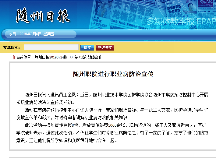The width and height of the screenshot is (216, 158).
Task: Click the first paragraph starting 随州日报讯
Action: pyautogui.click(x=113, y=98)
